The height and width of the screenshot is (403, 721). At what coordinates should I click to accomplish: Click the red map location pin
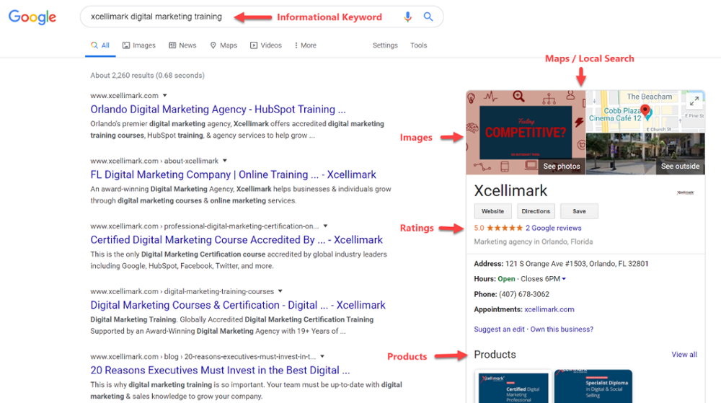click(645, 110)
